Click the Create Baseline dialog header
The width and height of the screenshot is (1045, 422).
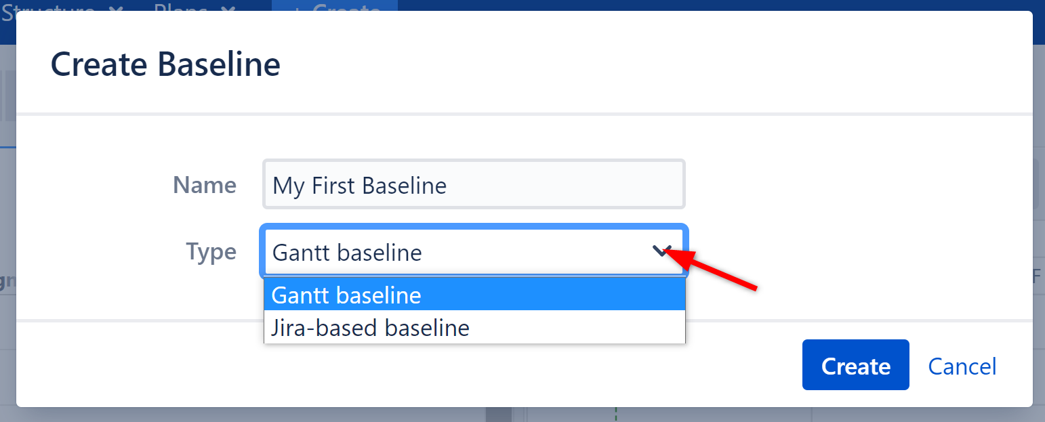(x=165, y=64)
